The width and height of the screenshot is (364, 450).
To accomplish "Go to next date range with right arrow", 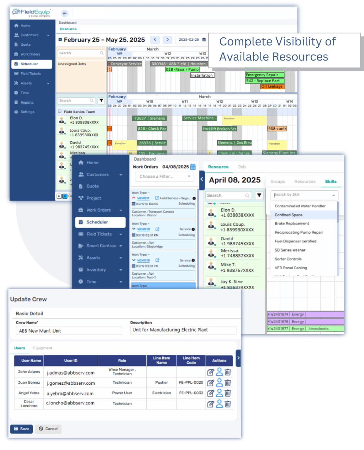I will (x=168, y=40).
